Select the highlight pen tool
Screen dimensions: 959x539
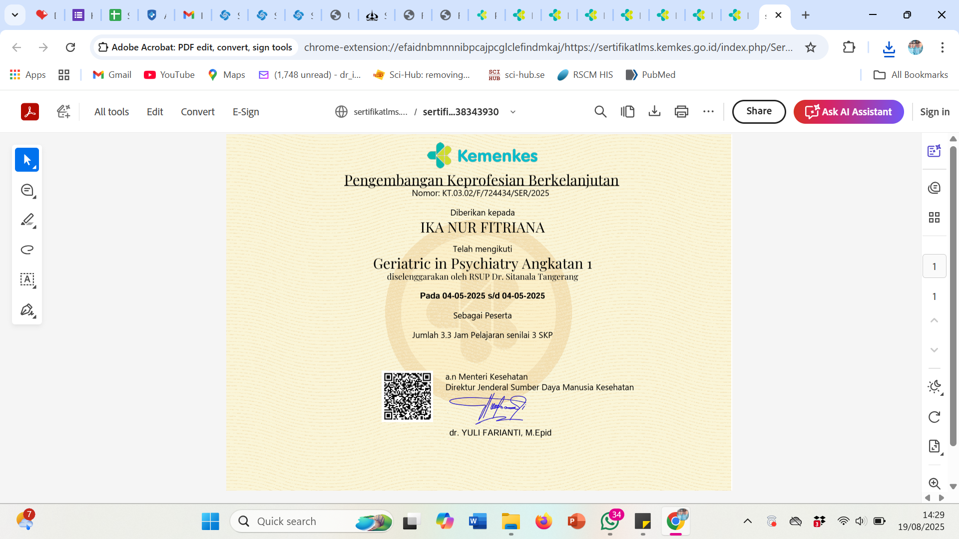click(x=27, y=220)
